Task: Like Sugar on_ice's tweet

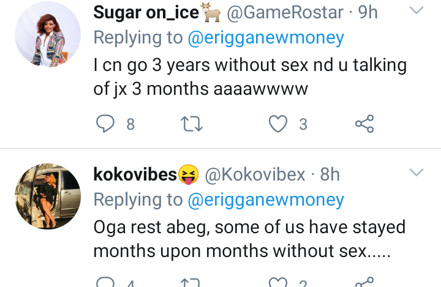Action: 278,124
